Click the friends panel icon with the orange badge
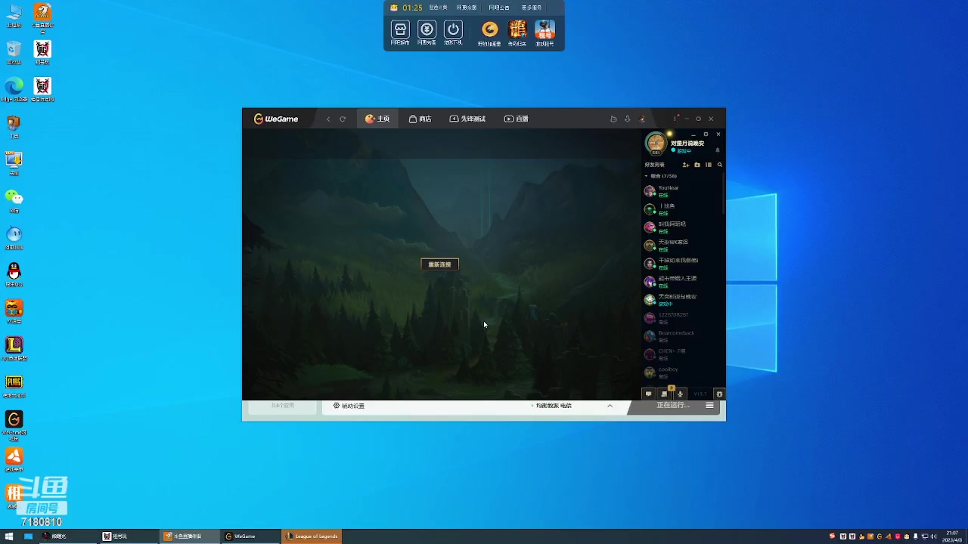968x544 pixels. (664, 394)
